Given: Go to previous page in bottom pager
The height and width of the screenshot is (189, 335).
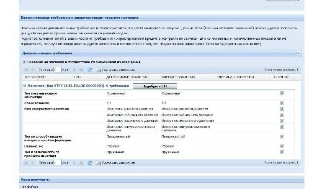Looking at the screenshot, I should (x=33, y=163).
